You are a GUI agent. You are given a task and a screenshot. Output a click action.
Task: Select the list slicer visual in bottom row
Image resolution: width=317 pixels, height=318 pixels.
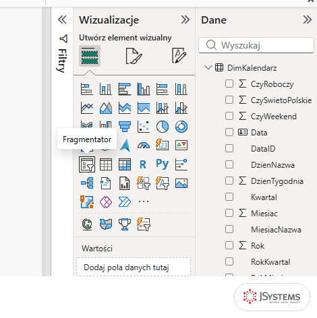click(x=144, y=224)
